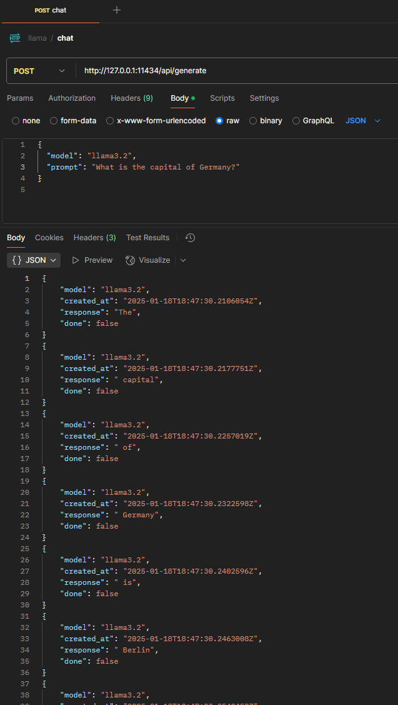Click the llama collection breadcrumb link
Viewport: 398px width, 705px height.
point(37,38)
